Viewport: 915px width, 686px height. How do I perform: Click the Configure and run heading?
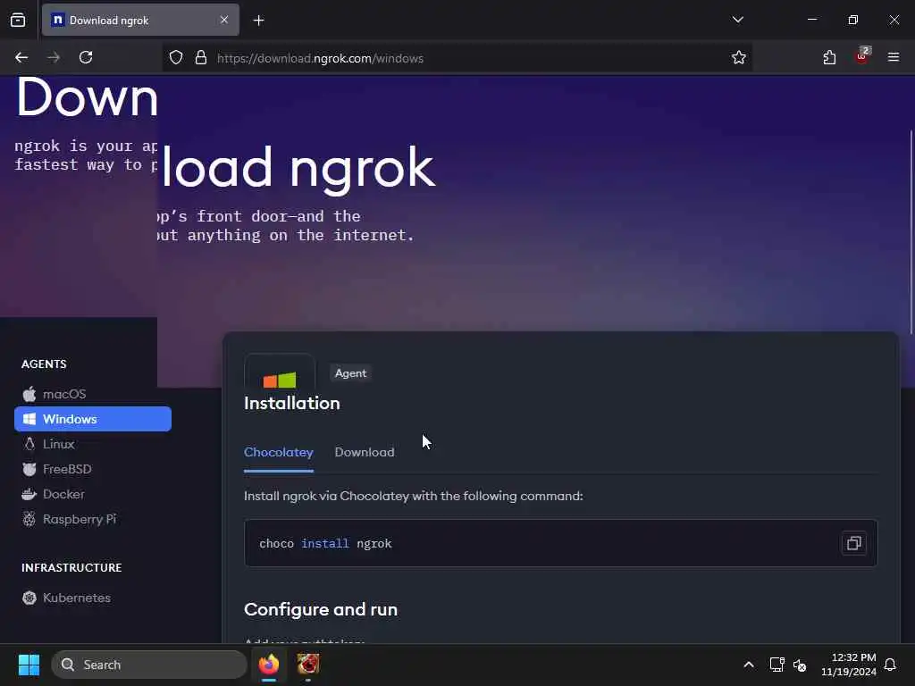pyautogui.click(x=321, y=609)
